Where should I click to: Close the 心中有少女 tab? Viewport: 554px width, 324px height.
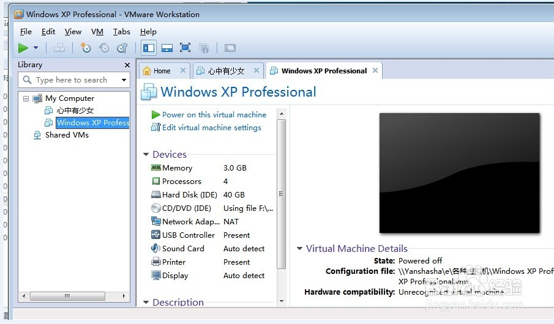click(x=256, y=70)
